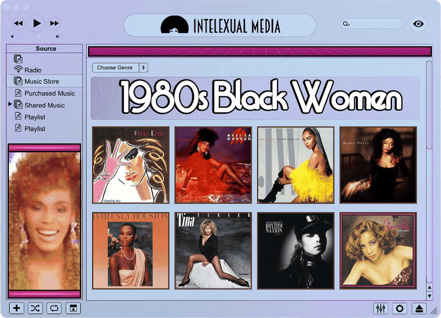Adjust the volume slider knob

(39, 36)
